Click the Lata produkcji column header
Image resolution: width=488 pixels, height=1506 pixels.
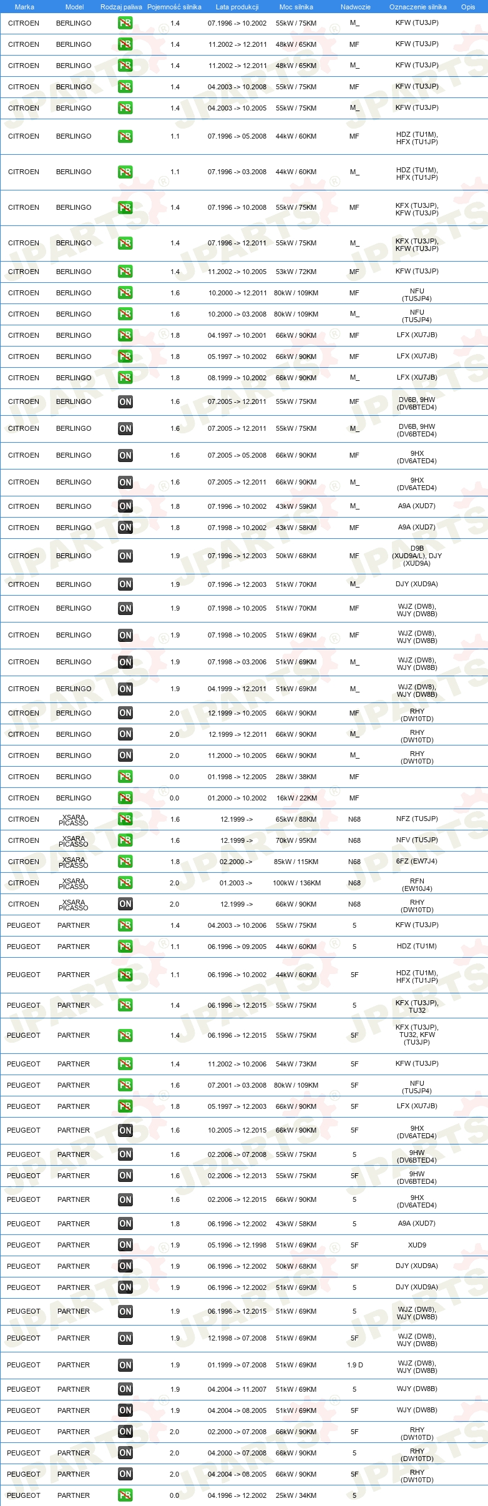(x=237, y=7)
